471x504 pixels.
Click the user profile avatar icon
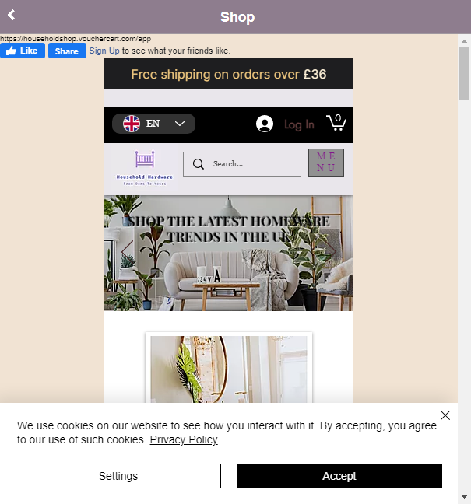click(265, 124)
